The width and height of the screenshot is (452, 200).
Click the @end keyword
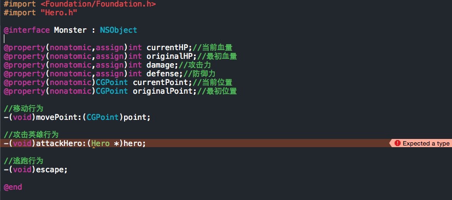coord(13,187)
